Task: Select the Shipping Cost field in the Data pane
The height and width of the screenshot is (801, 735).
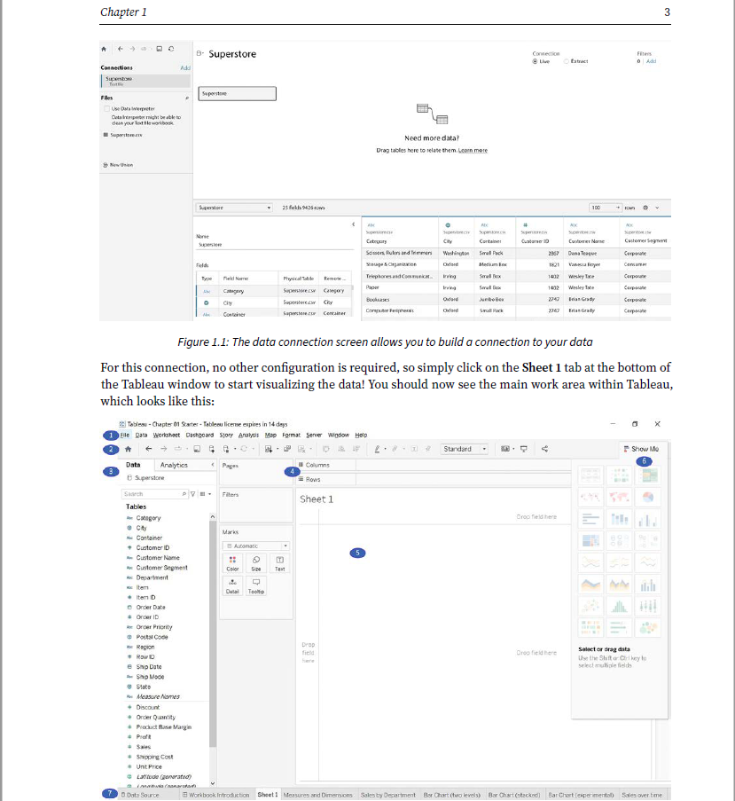Action: (x=154, y=757)
